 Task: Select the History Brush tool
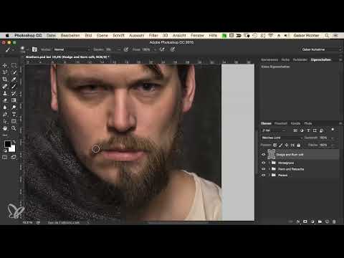pyautogui.click(x=14, y=93)
